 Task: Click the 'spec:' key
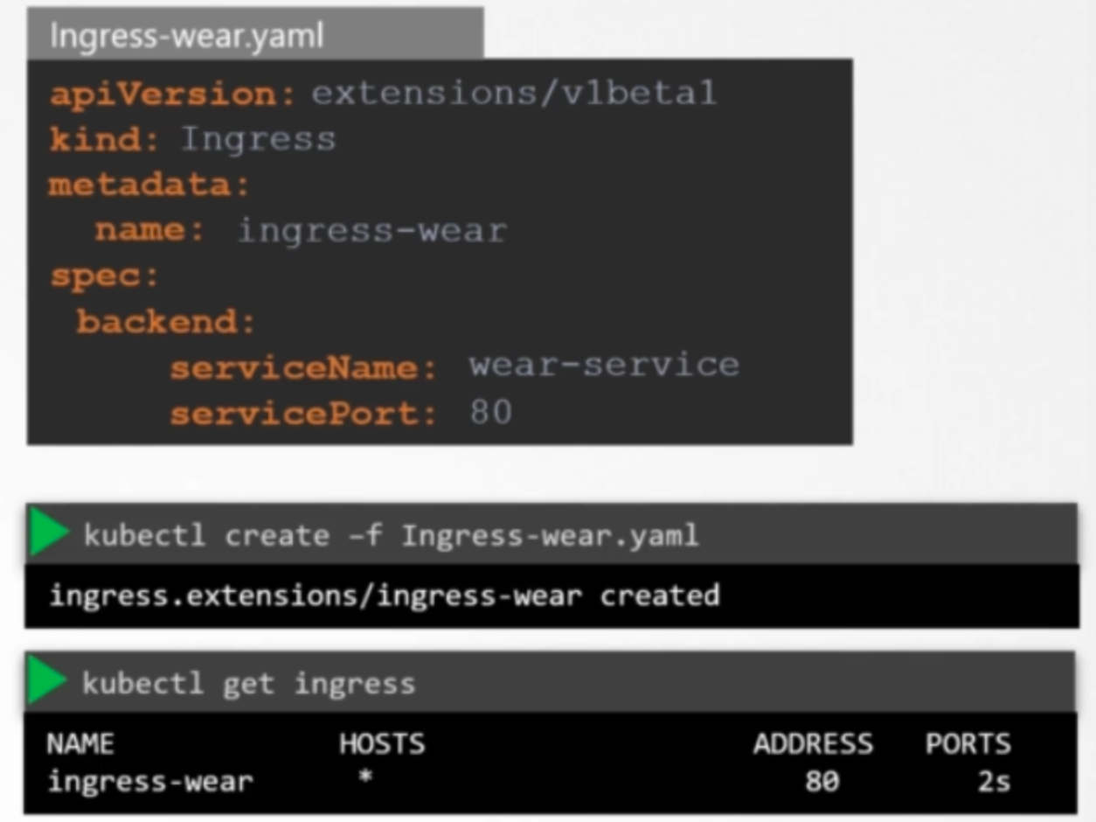(x=106, y=276)
